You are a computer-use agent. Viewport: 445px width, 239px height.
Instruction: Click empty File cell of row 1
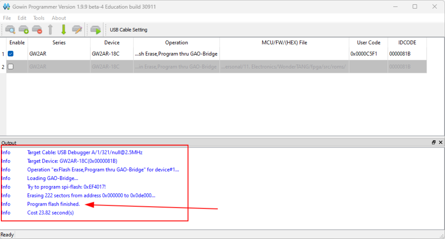click(284, 54)
